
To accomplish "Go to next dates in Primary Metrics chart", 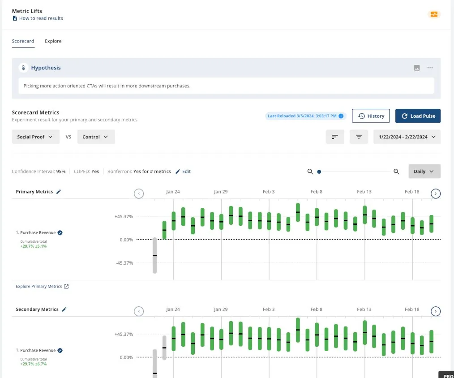I will 436,193.
